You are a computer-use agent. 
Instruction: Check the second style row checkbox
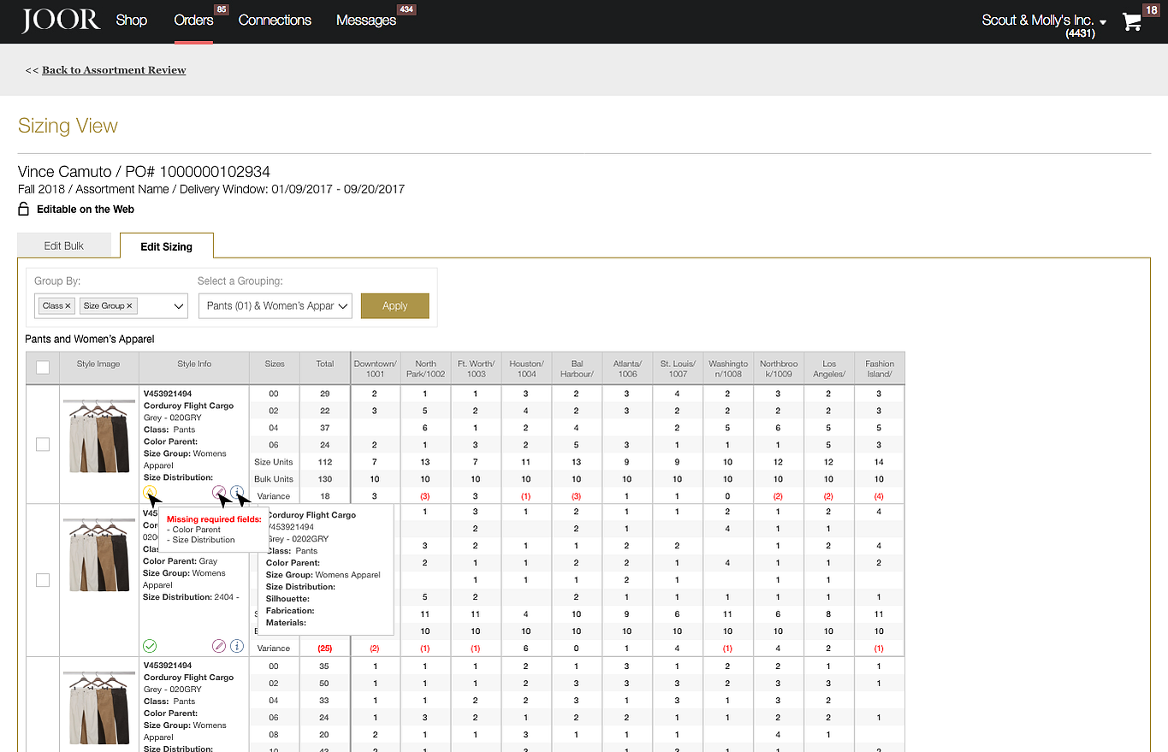click(43, 580)
